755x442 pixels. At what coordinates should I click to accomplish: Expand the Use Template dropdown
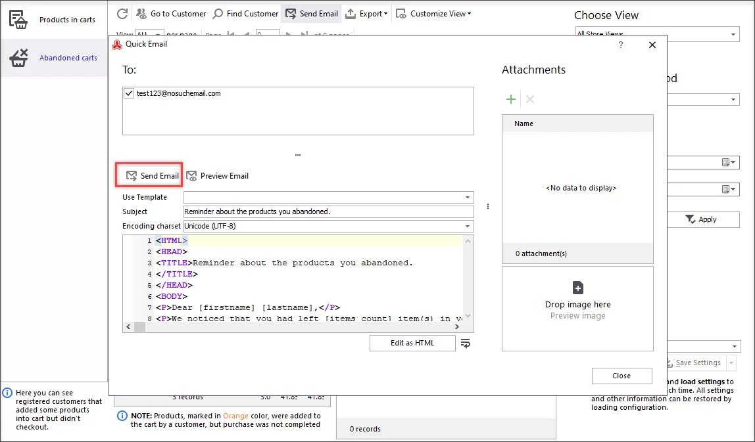click(x=467, y=197)
